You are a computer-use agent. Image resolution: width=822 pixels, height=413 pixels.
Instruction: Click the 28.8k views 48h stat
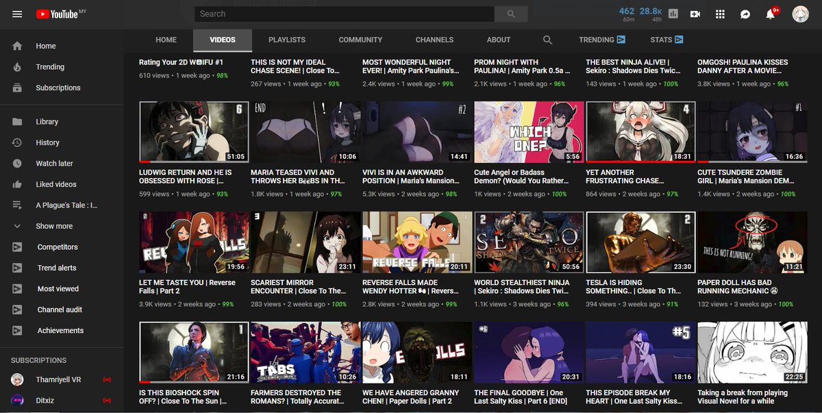(x=651, y=14)
